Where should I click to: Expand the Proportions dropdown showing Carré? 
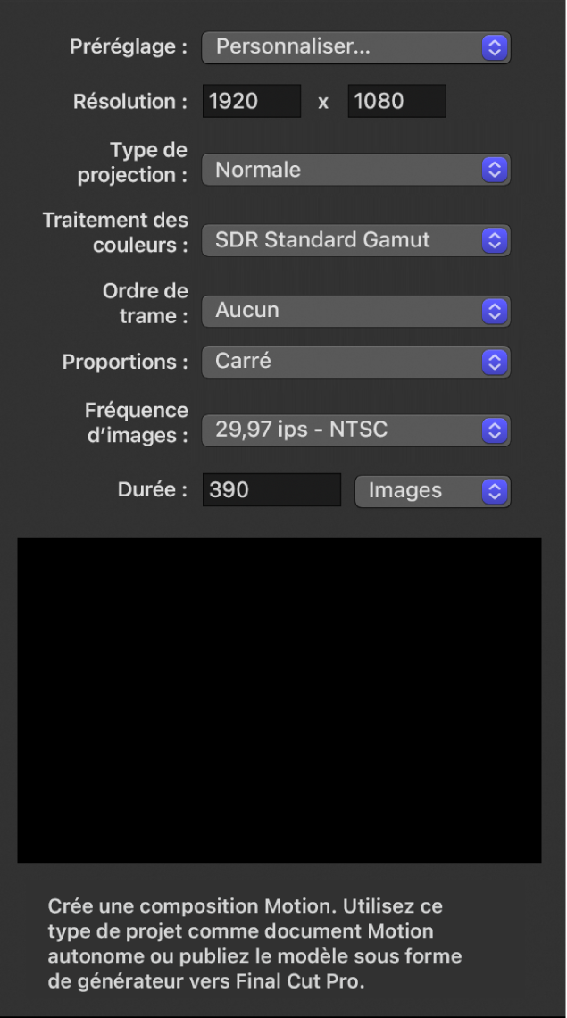pyautogui.click(x=355, y=362)
